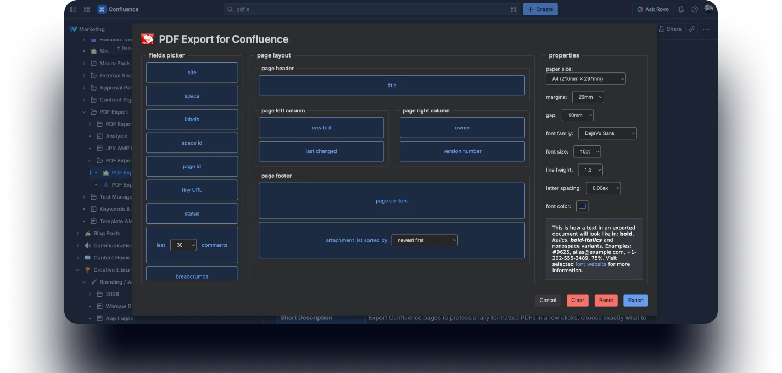Click the App Logos page icon
This screenshot has width=782, height=373.
(100, 318)
